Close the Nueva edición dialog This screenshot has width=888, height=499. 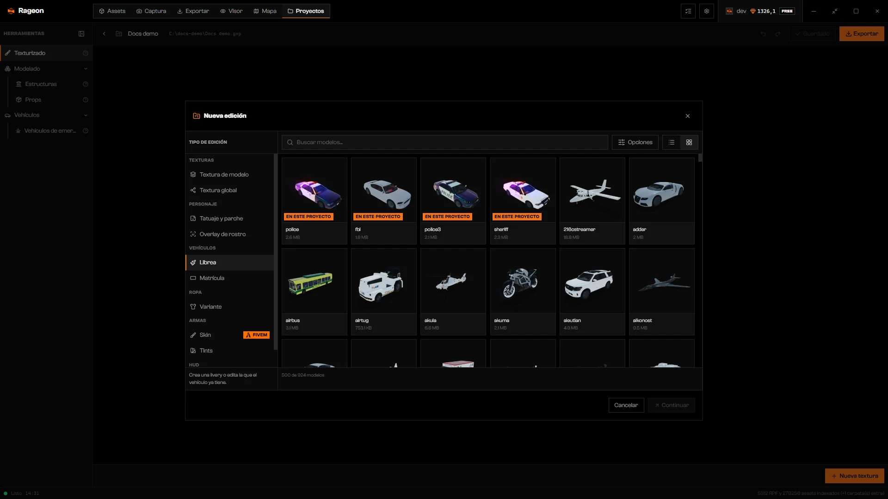click(688, 116)
